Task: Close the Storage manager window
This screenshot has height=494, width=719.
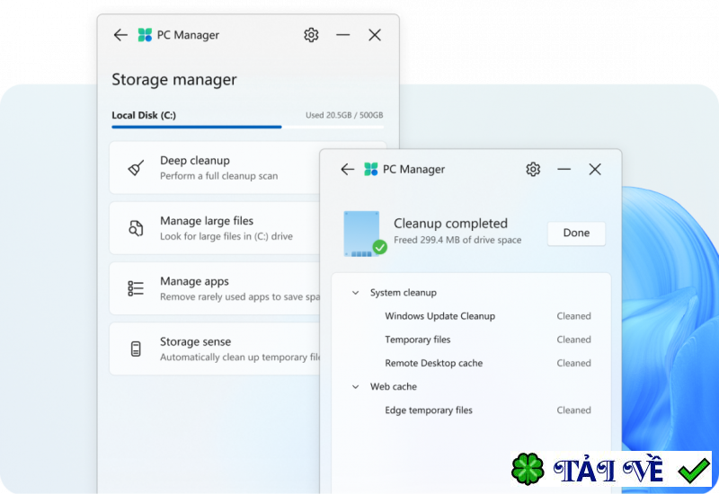Action: tap(375, 35)
